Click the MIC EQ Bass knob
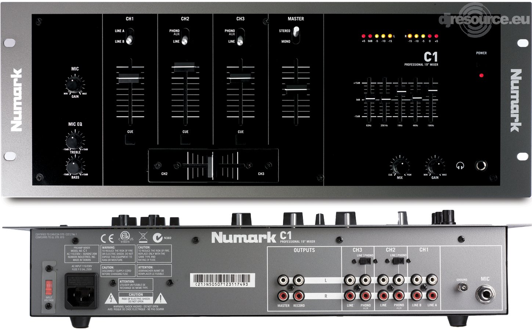Screen dimensions: 532x329 point(75,166)
